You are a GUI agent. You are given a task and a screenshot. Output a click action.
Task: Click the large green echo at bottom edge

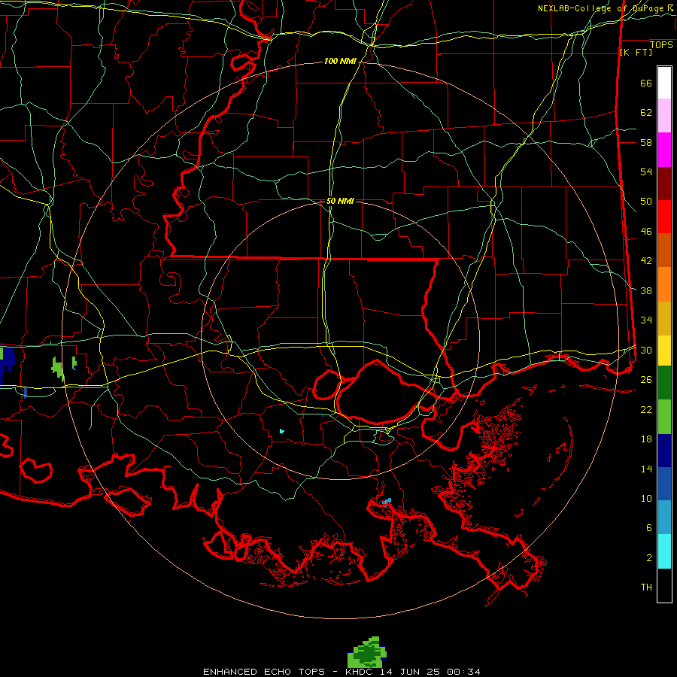366,652
